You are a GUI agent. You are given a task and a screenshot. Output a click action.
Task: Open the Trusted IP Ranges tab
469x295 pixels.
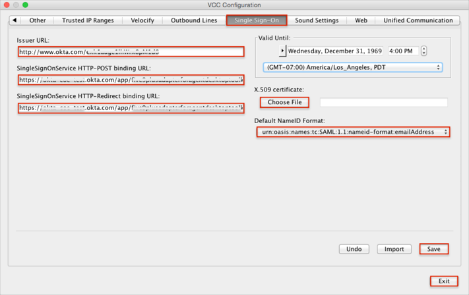pyautogui.click(x=88, y=20)
